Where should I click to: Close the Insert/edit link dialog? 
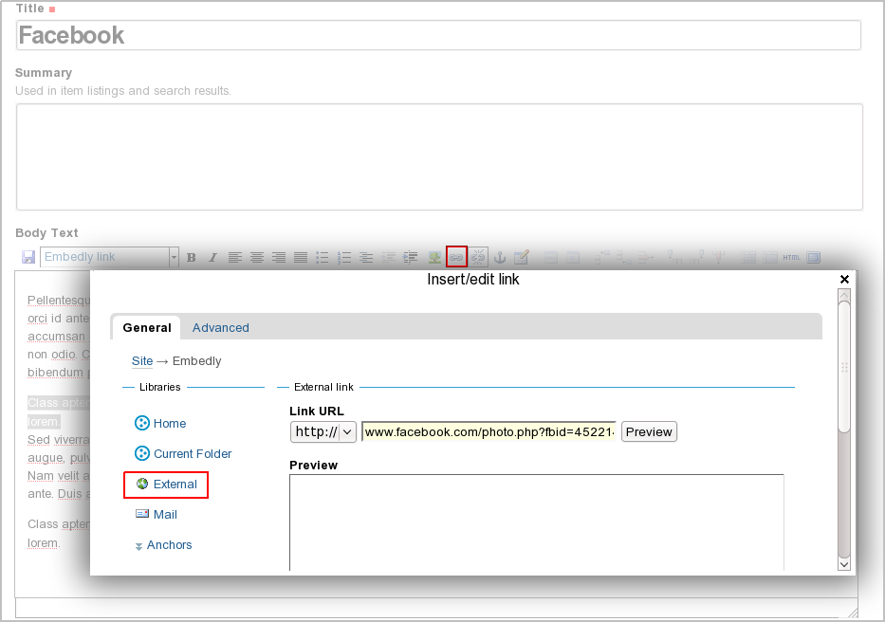(x=844, y=280)
